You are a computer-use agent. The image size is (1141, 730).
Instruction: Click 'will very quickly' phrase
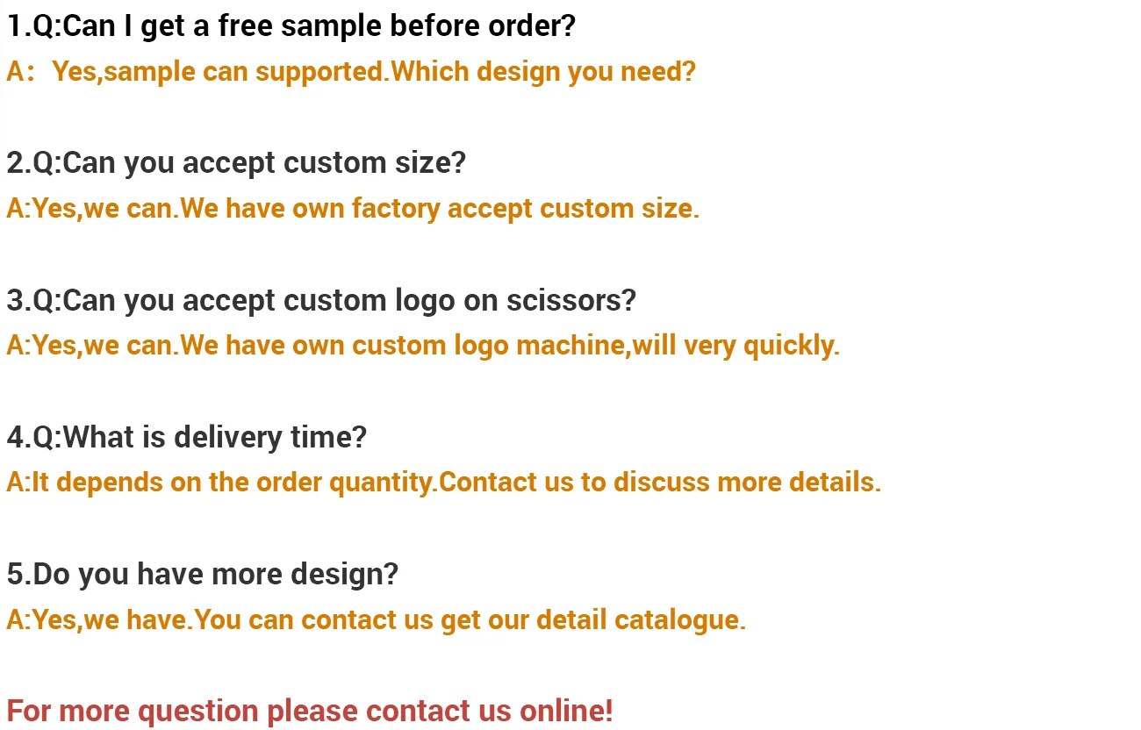(736, 346)
